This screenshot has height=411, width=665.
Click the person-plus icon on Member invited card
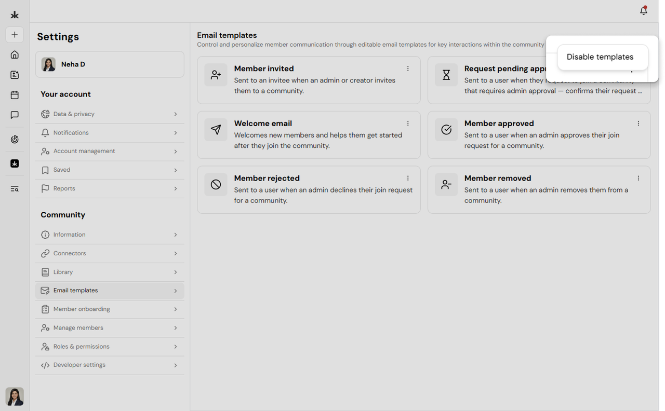coord(216,75)
